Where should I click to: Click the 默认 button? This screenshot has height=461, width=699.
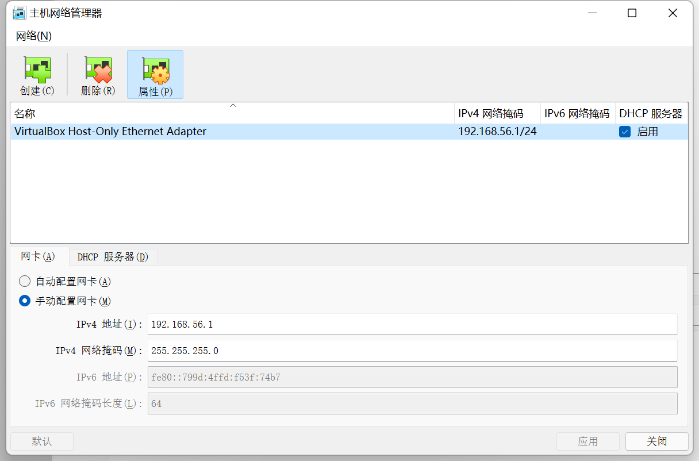pyautogui.click(x=42, y=441)
